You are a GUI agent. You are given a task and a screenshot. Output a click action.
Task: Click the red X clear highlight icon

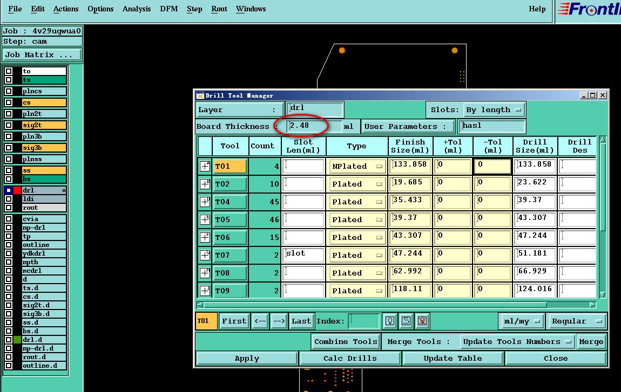click(x=422, y=321)
